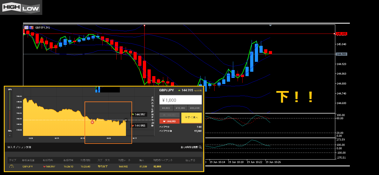The width and height of the screenshot is (379, 175).
Task: Click the HighLow logo
Action: (x=21, y=8)
